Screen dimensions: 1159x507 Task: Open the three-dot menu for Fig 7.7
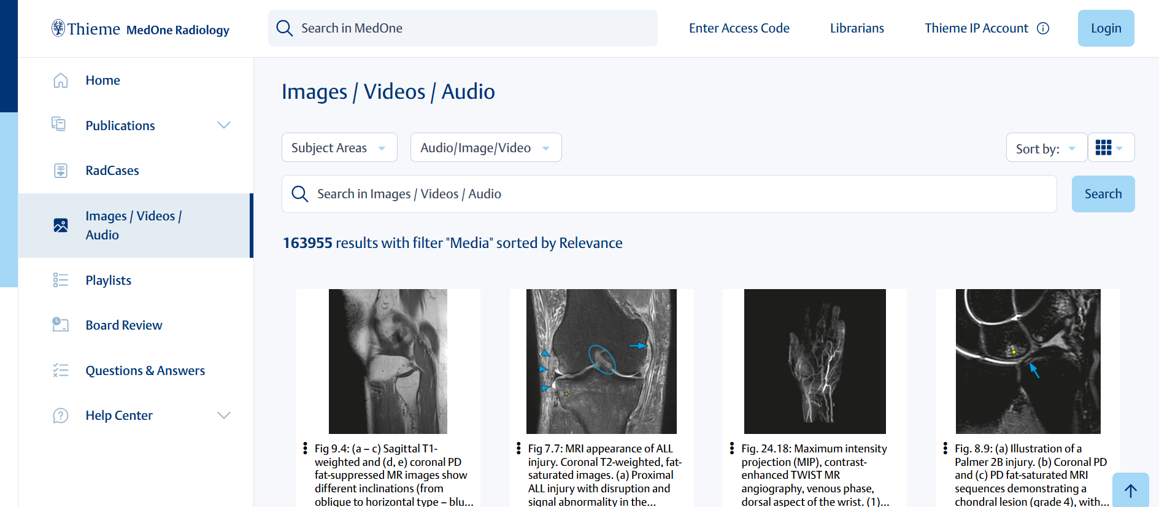click(518, 449)
